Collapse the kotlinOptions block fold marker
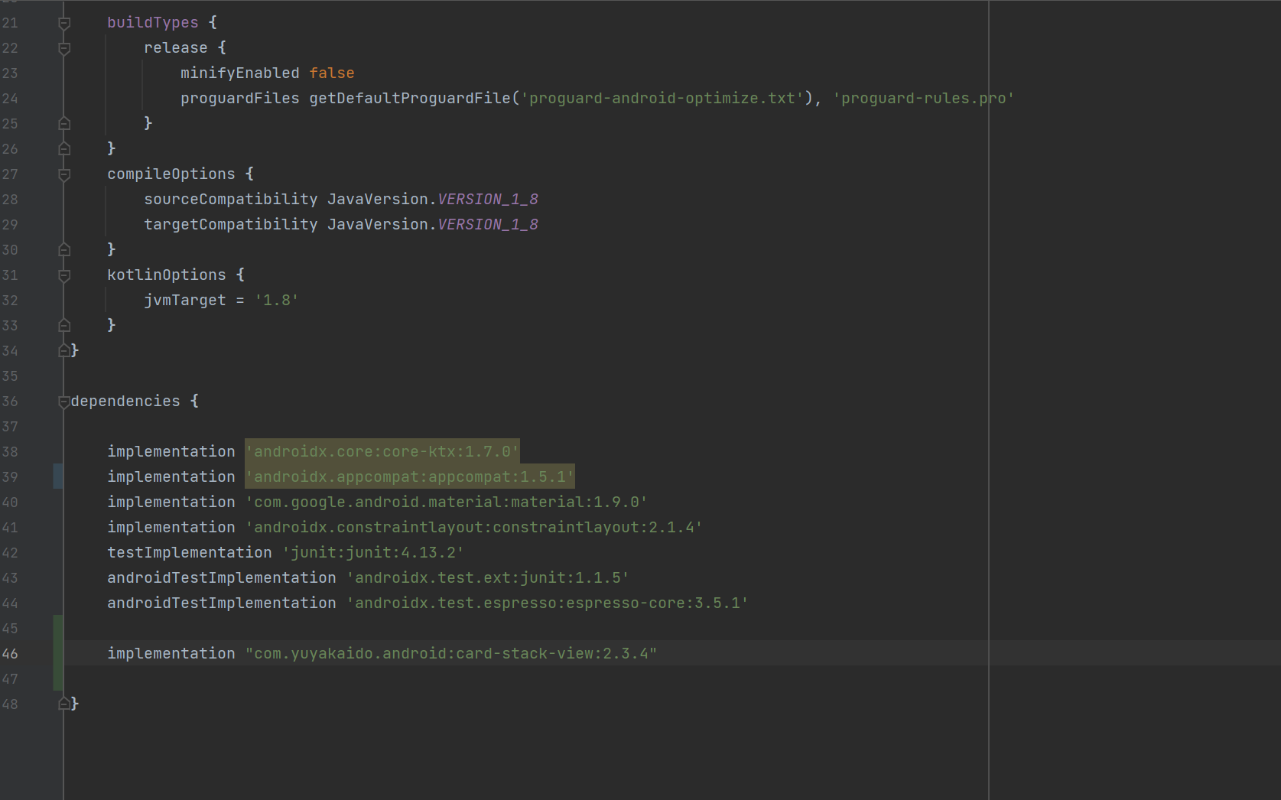 [64, 276]
